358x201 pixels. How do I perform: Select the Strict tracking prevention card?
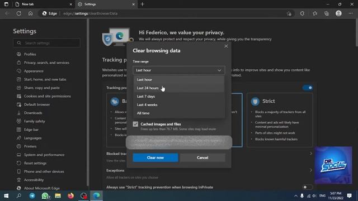coord(280,120)
